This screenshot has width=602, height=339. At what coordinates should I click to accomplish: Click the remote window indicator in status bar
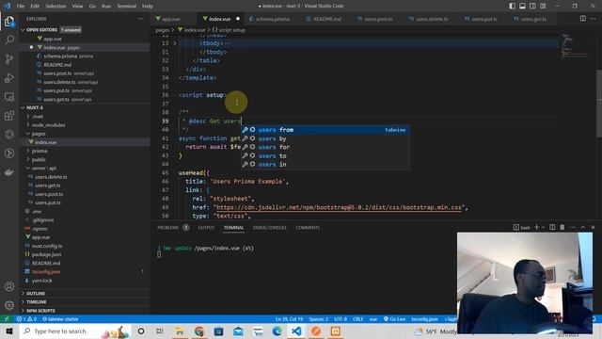point(7,319)
